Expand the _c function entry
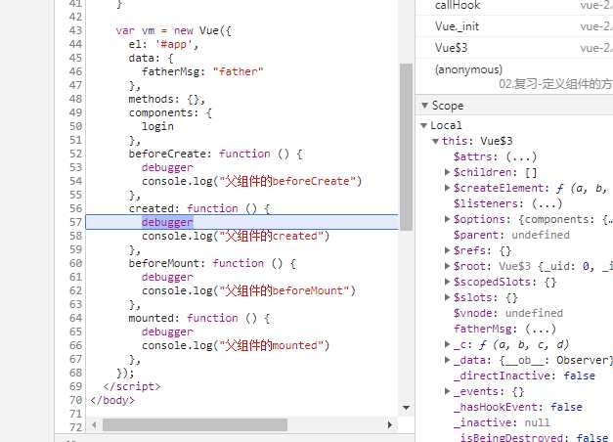Image resolution: width=613 pixels, height=442 pixels. pyautogui.click(x=447, y=344)
